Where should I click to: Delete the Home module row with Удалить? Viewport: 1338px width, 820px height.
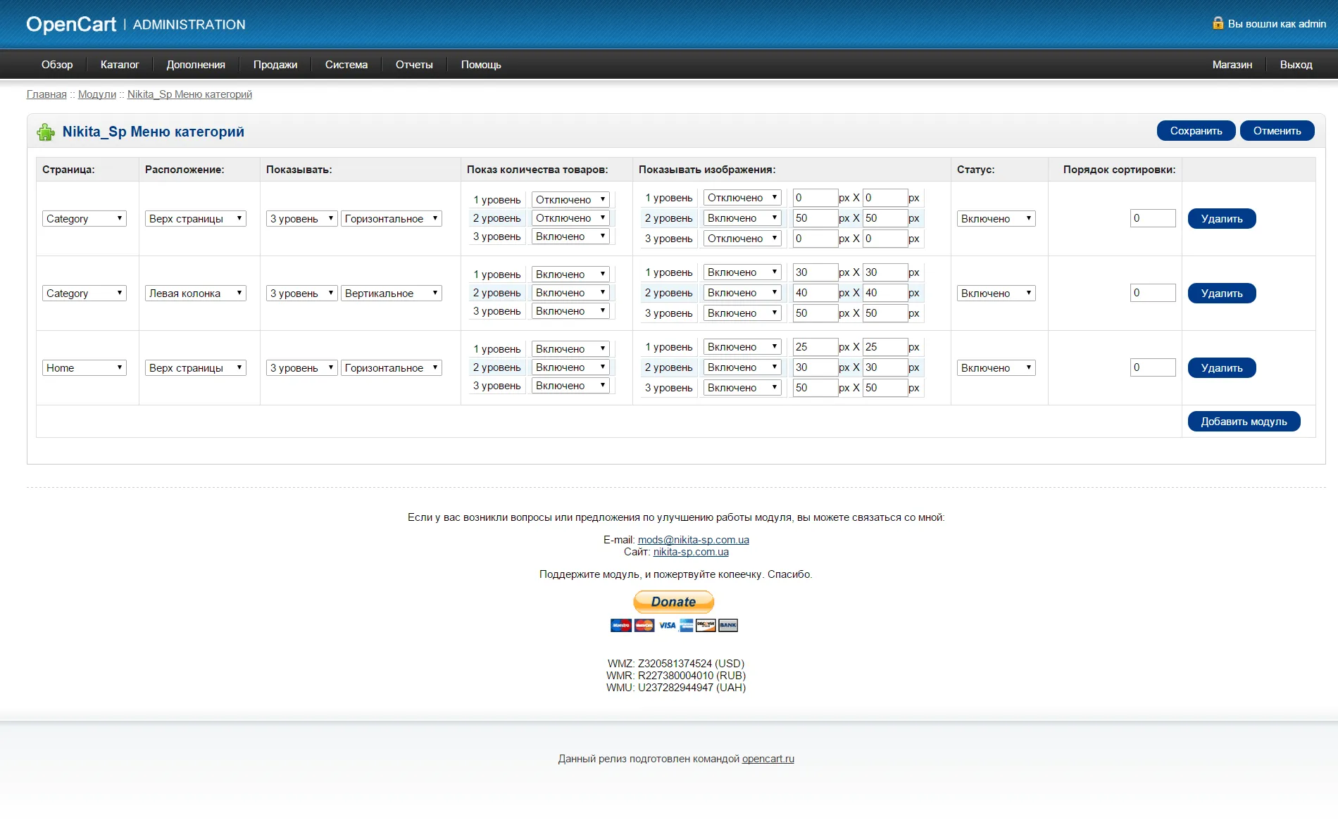point(1221,368)
